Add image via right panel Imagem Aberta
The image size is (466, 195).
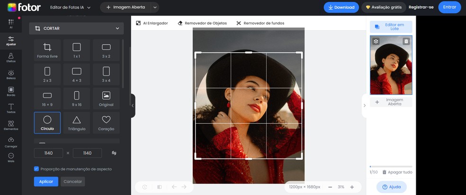pyautogui.click(x=391, y=102)
